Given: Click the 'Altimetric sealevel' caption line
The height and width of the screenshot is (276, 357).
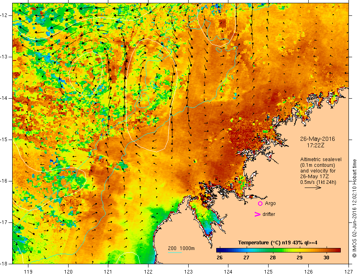Looking at the screenshot, I should (321, 160).
